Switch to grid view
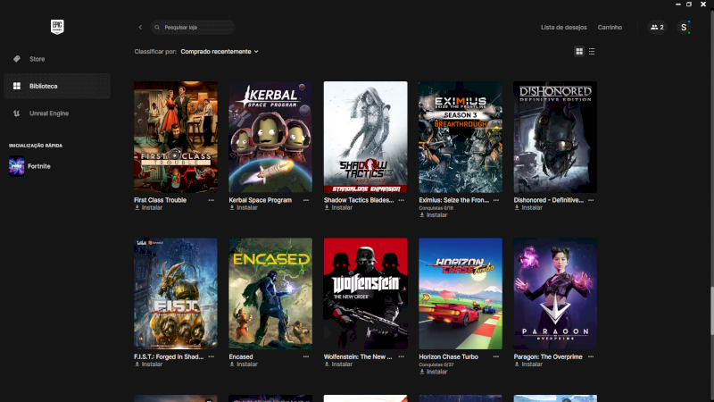The height and width of the screenshot is (402, 714). [579, 52]
